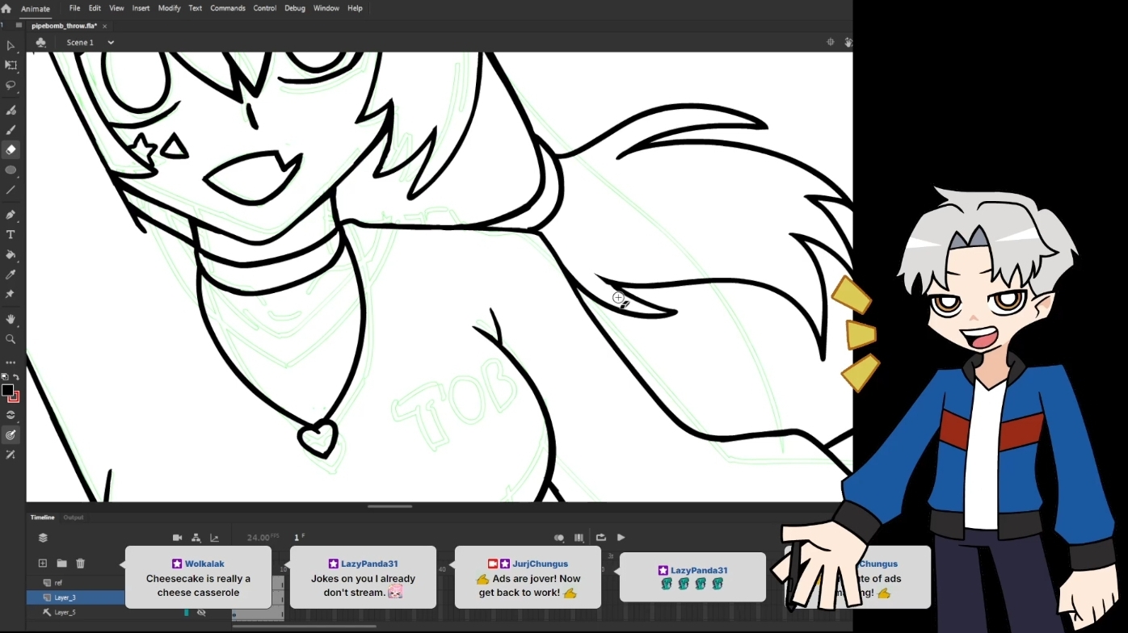1128x633 pixels.
Task: Select the Eraser tool
Action: pyautogui.click(x=11, y=150)
